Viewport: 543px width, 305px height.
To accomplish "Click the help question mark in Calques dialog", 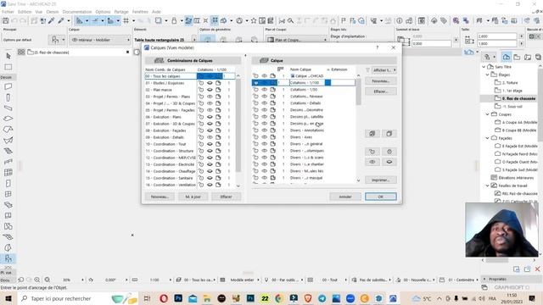I will click(377, 47).
